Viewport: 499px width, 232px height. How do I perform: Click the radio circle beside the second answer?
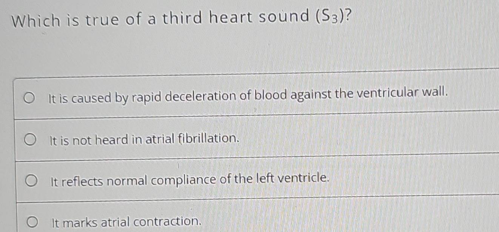(x=30, y=139)
